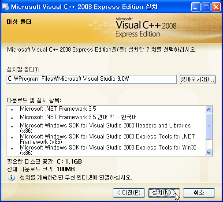The width and height of the screenshot is (223, 202).
Task: Click the '대상 폴더' page heading
Action: pos(19,22)
